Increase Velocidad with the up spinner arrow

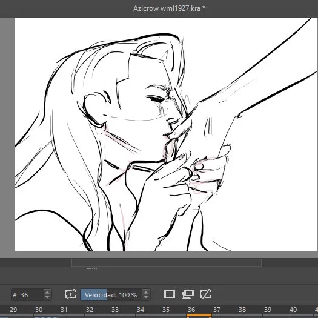tap(146, 292)
